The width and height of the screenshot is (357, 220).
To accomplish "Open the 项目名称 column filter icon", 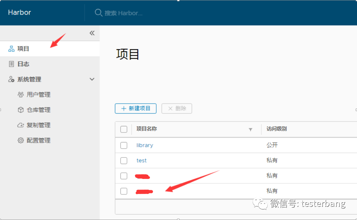I will coord(250,130).
